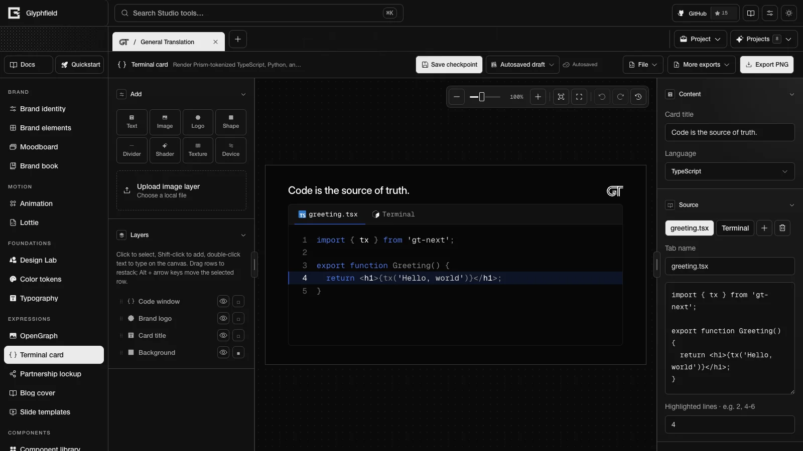Click Export PNG button

point(767,65)
